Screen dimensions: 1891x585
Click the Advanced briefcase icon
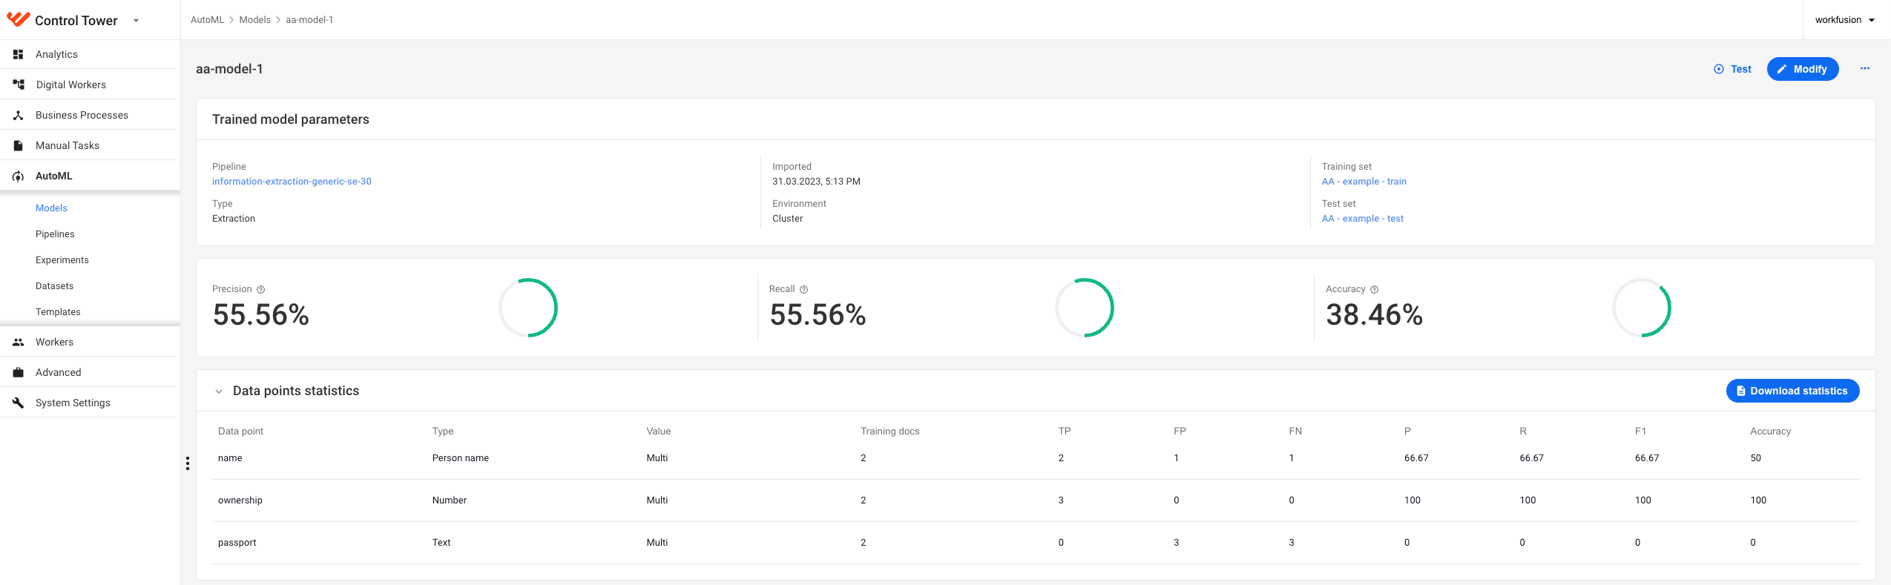pos(18,372)
